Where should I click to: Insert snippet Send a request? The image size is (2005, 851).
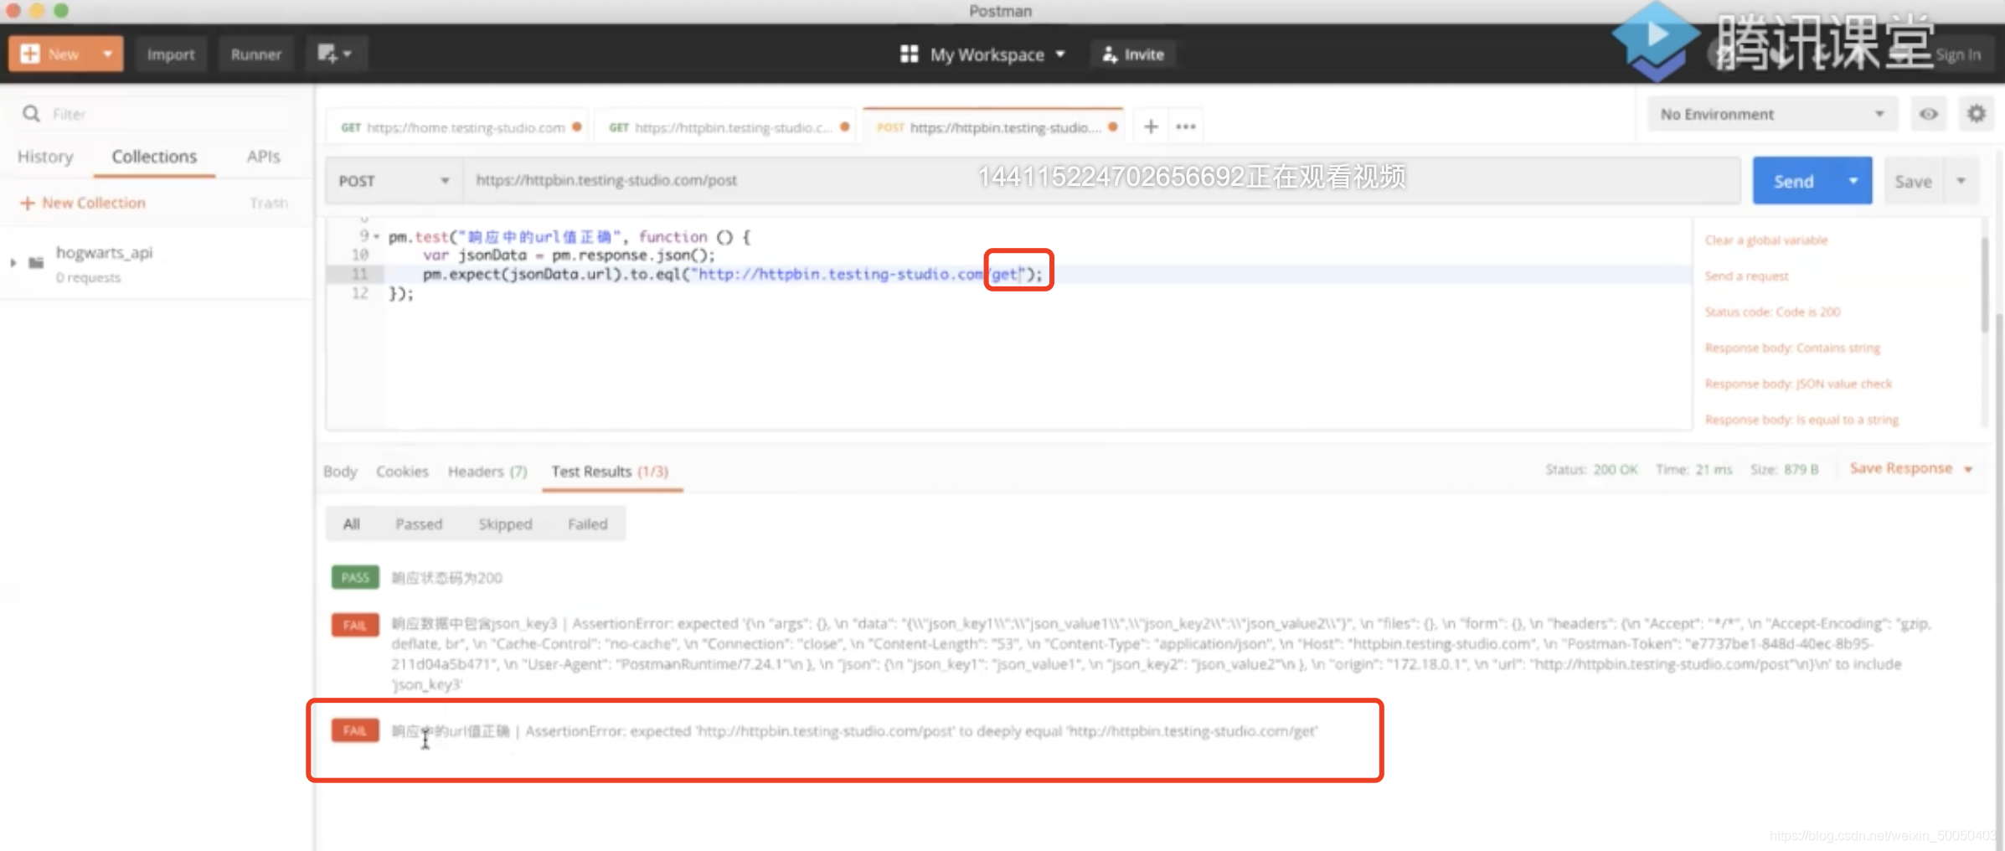click(x=1746, y=276)
